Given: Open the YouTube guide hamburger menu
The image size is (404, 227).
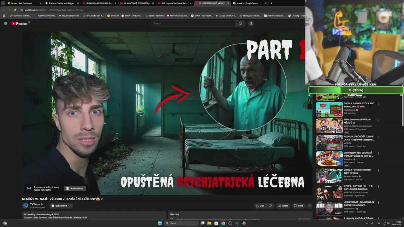Looking at the screenshot, I should tap(5, 23).
